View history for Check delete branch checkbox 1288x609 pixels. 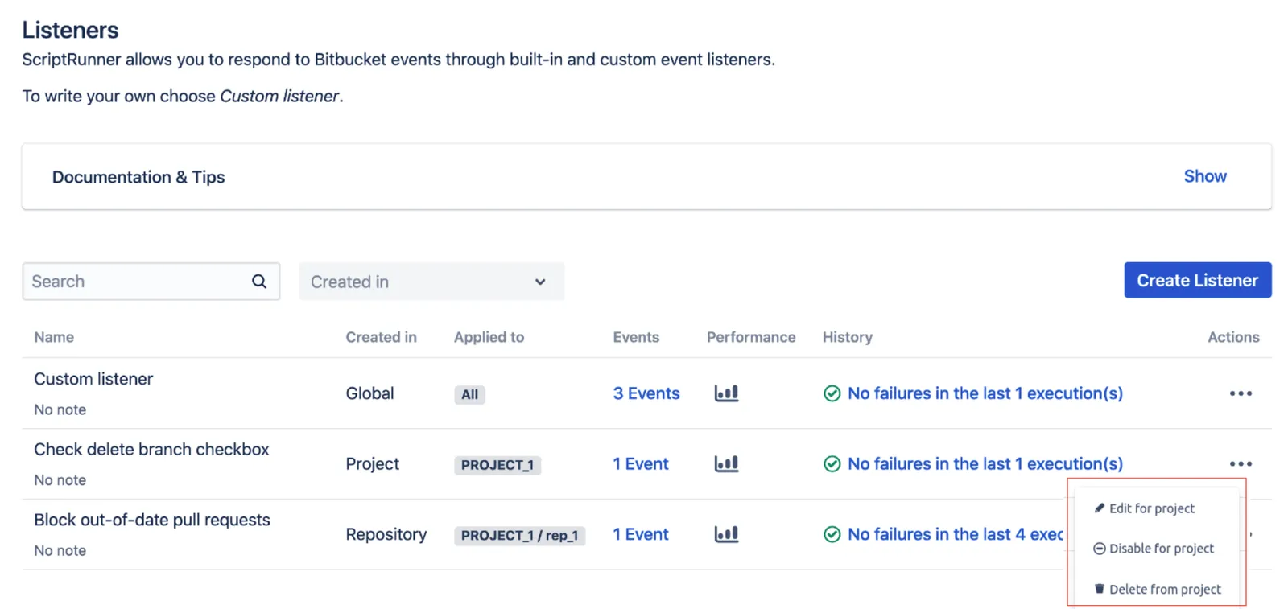[x=985, y=464]
